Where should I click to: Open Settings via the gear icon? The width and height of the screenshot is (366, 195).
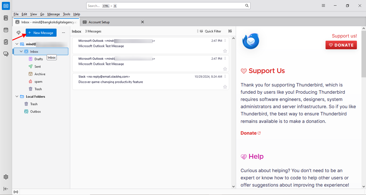6,177
